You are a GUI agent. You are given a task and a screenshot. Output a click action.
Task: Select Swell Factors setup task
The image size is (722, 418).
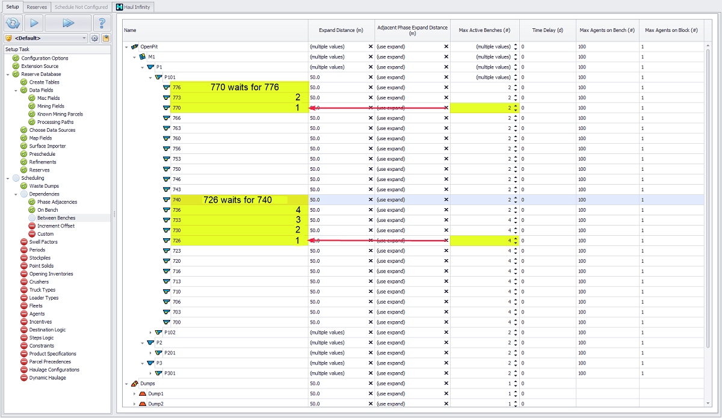click(43, 242)
